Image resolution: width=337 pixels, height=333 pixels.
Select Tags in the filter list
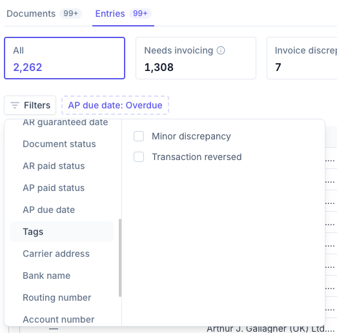61,232
